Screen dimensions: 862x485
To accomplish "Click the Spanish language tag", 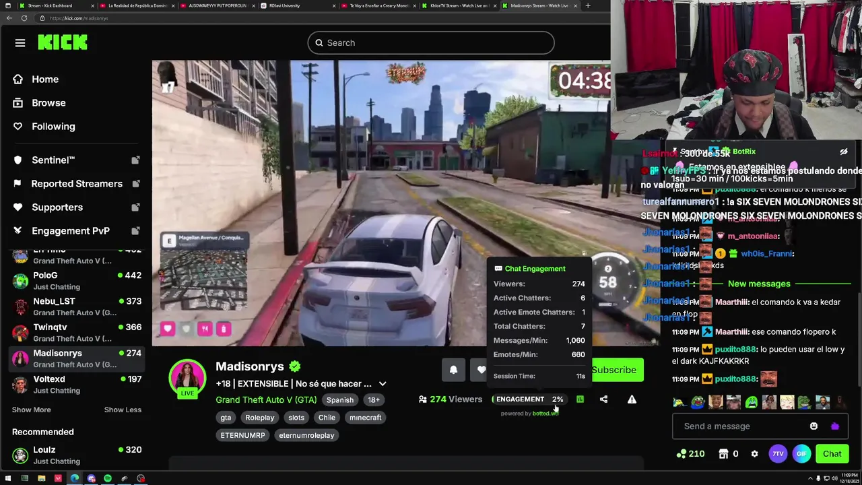I will [339, 399].
